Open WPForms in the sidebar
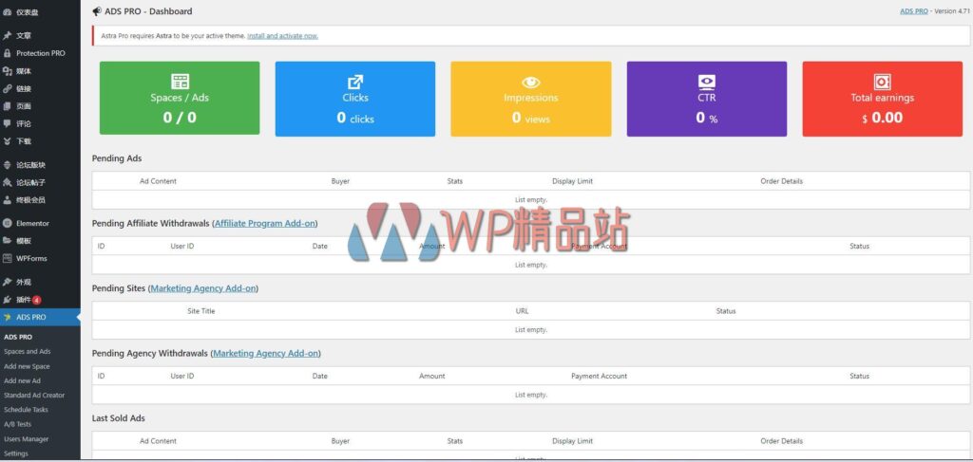Screen dimensions: 973x462 (x=32, y=258)
